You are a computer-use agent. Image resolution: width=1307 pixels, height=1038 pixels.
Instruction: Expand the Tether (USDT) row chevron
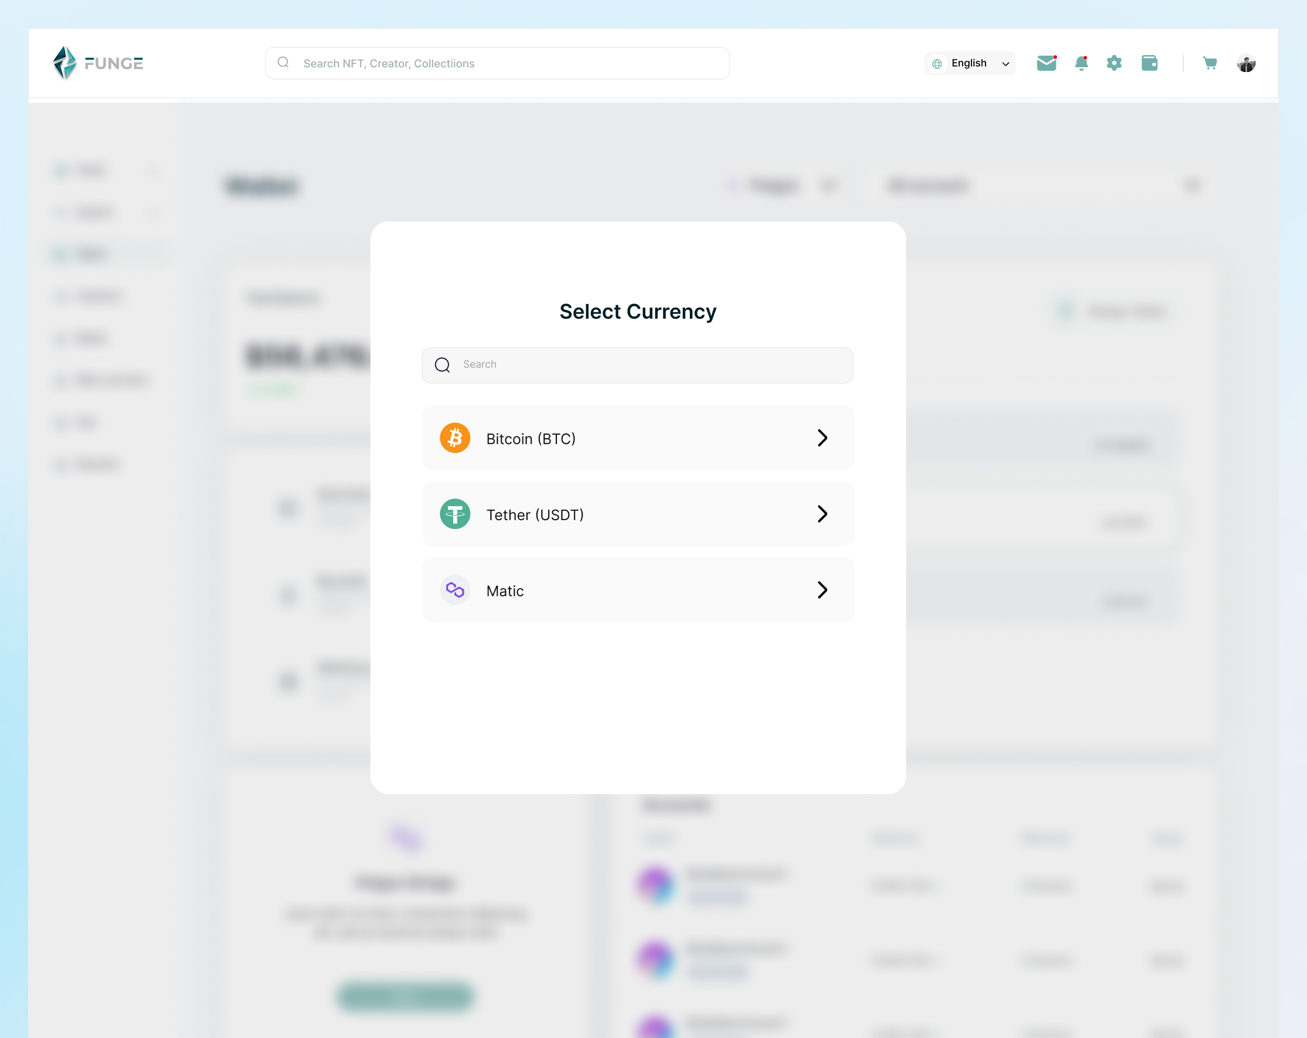(823, 514)
